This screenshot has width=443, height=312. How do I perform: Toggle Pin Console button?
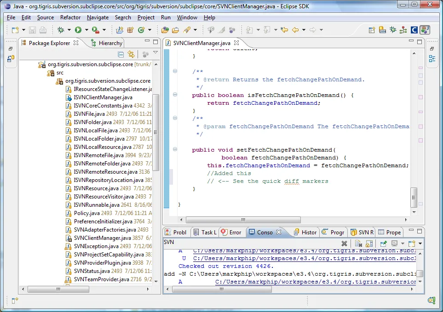tap(383, 243)
